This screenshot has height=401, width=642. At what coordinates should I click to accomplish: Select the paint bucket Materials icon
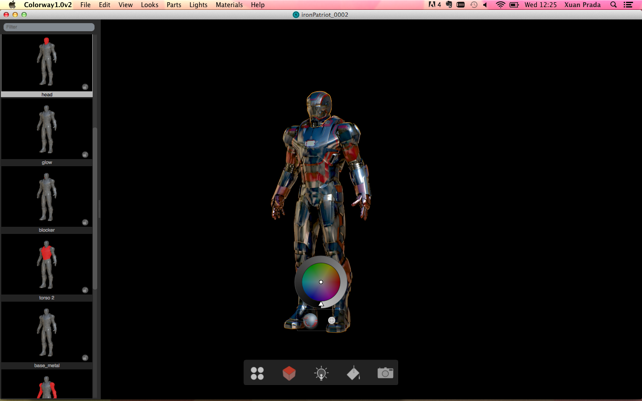click(354, 373)
